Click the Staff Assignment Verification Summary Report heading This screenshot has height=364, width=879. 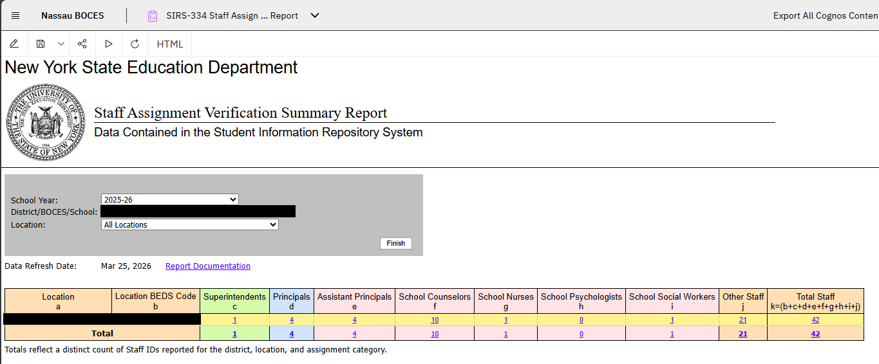[x=241, y=113]
